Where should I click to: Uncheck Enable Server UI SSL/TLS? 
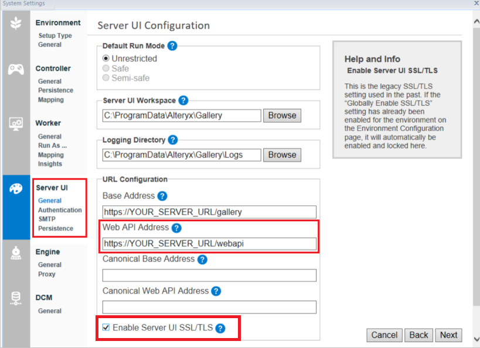105,328
